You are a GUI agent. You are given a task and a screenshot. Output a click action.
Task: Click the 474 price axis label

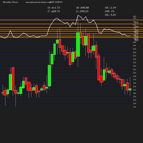click(134, 80)
